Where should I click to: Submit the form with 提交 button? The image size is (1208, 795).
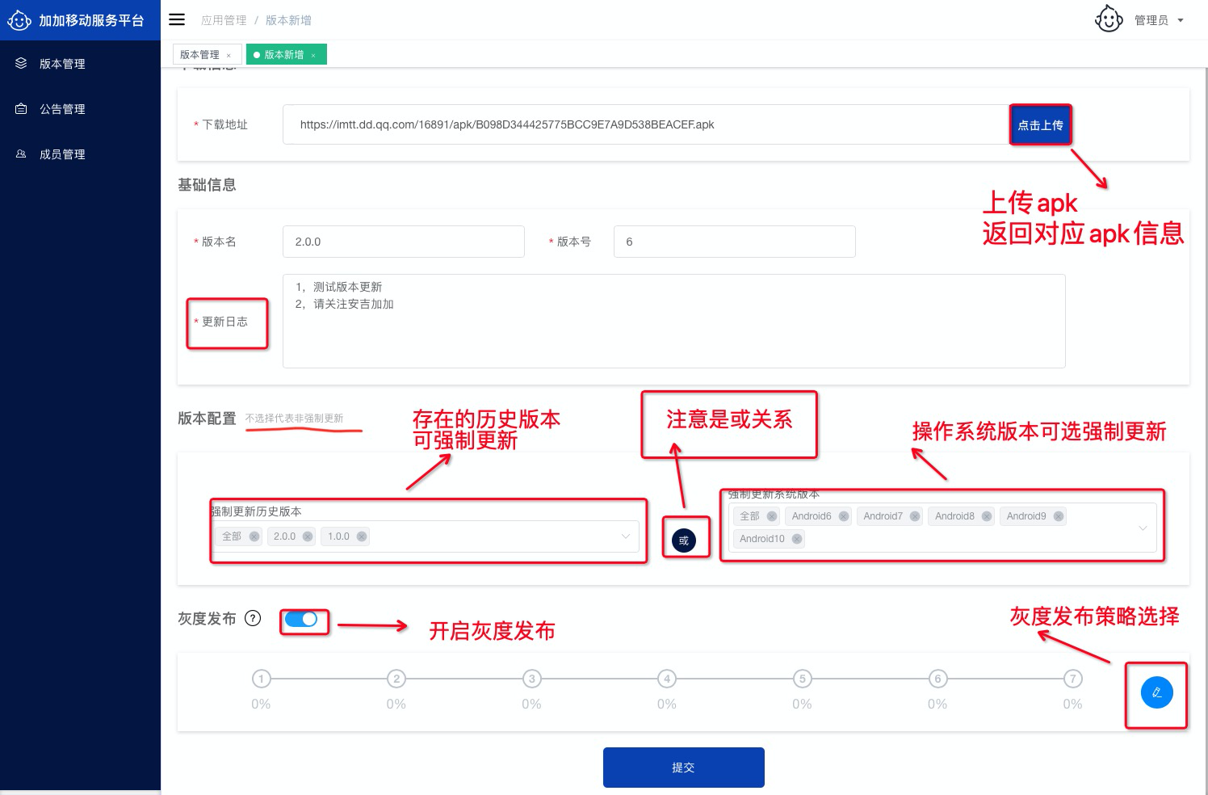click(683, 768)
